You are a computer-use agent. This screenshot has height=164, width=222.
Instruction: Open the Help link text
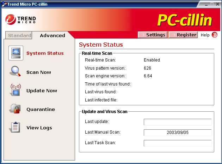[x=205, y=35]
